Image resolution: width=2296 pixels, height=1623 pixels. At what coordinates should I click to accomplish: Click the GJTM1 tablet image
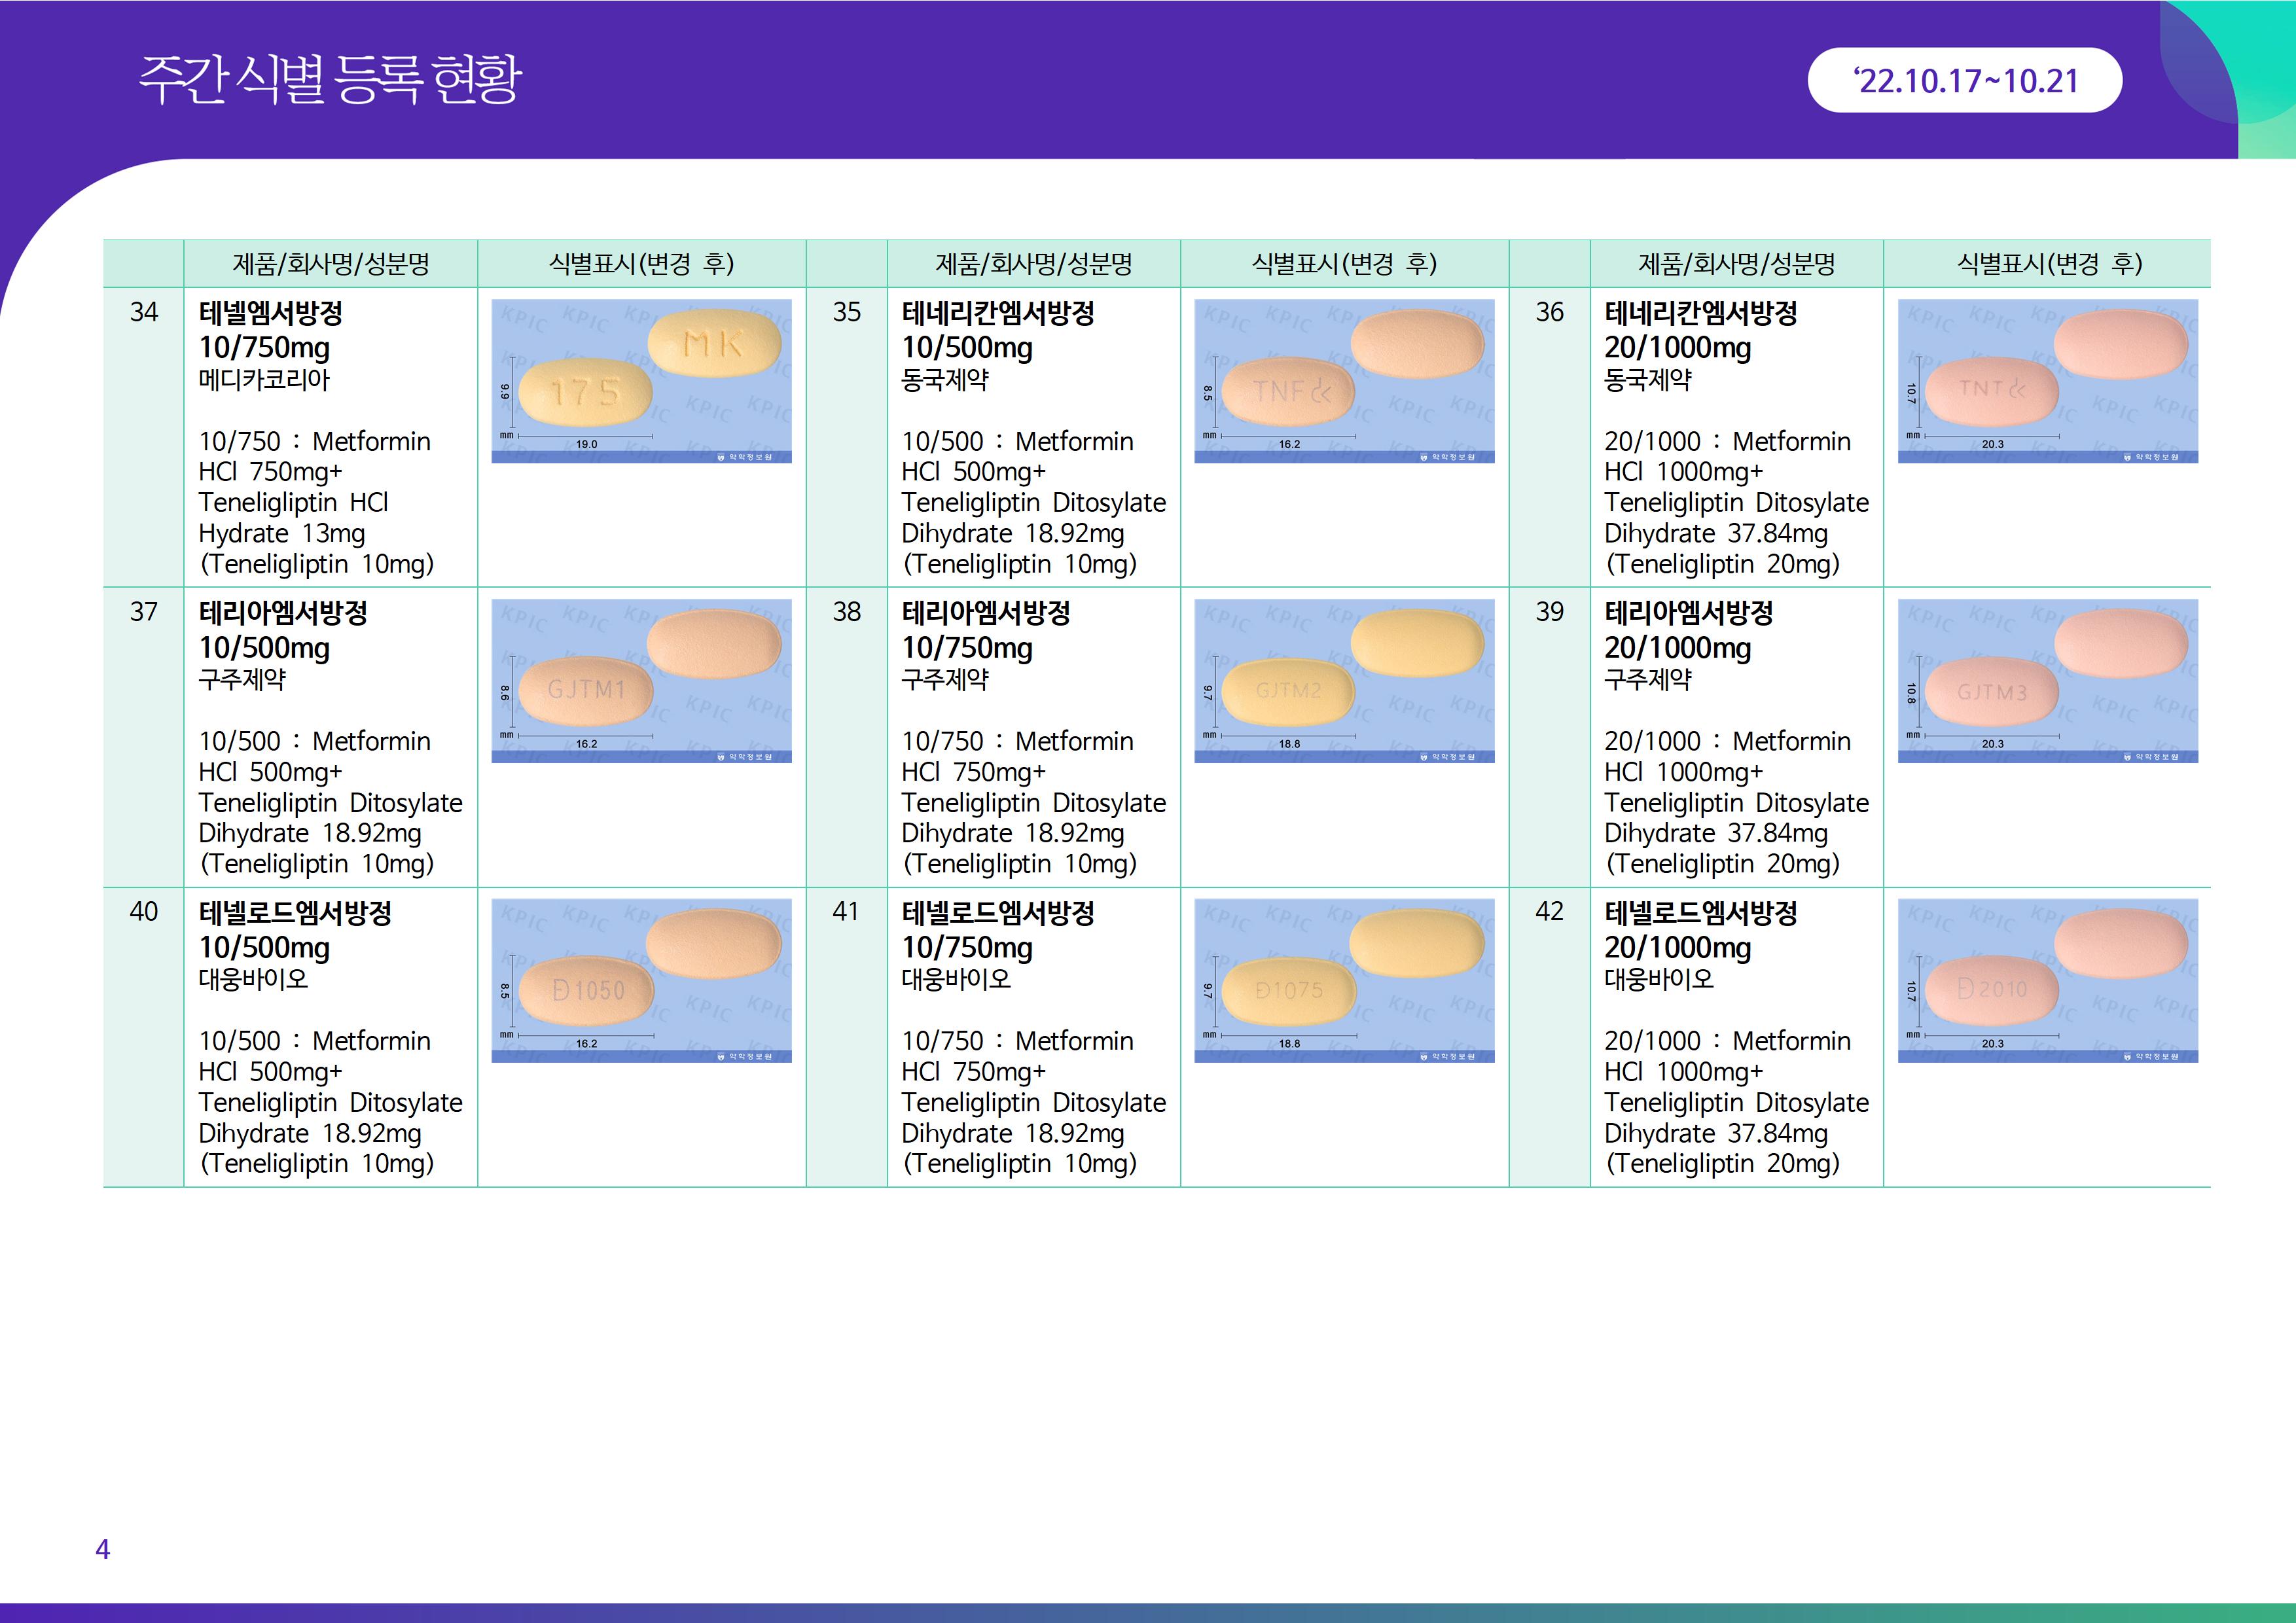coord(641,681)
